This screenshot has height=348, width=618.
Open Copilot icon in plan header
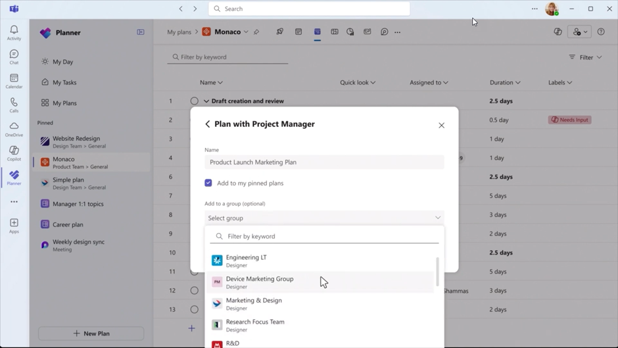click(x=558, y=32)
